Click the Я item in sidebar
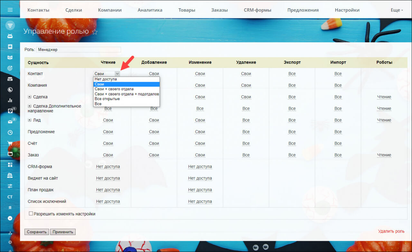 [10, 207]
